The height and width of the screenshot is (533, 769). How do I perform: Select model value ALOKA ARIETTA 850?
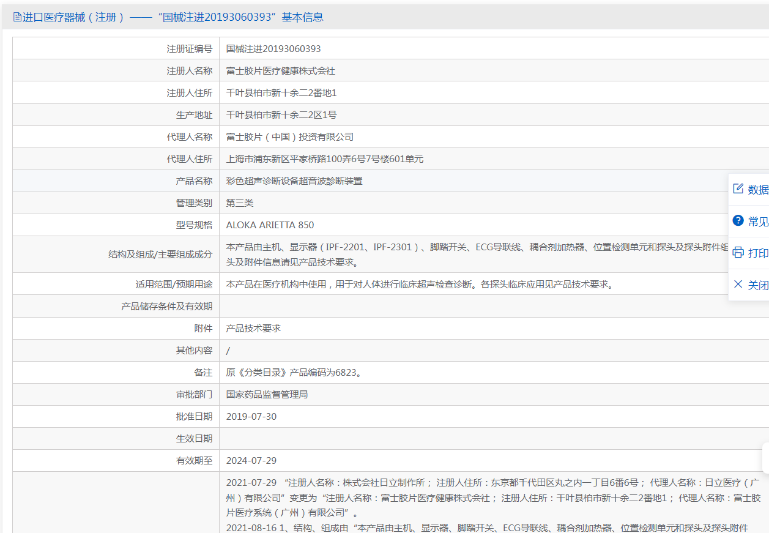[270, 225]
